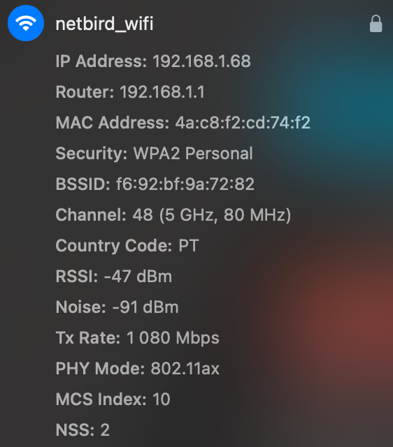Click the BSSID f6:92:bf:9a:72:82 line
Viewport: 393px width, 447px height.
(x=155, y=184)
